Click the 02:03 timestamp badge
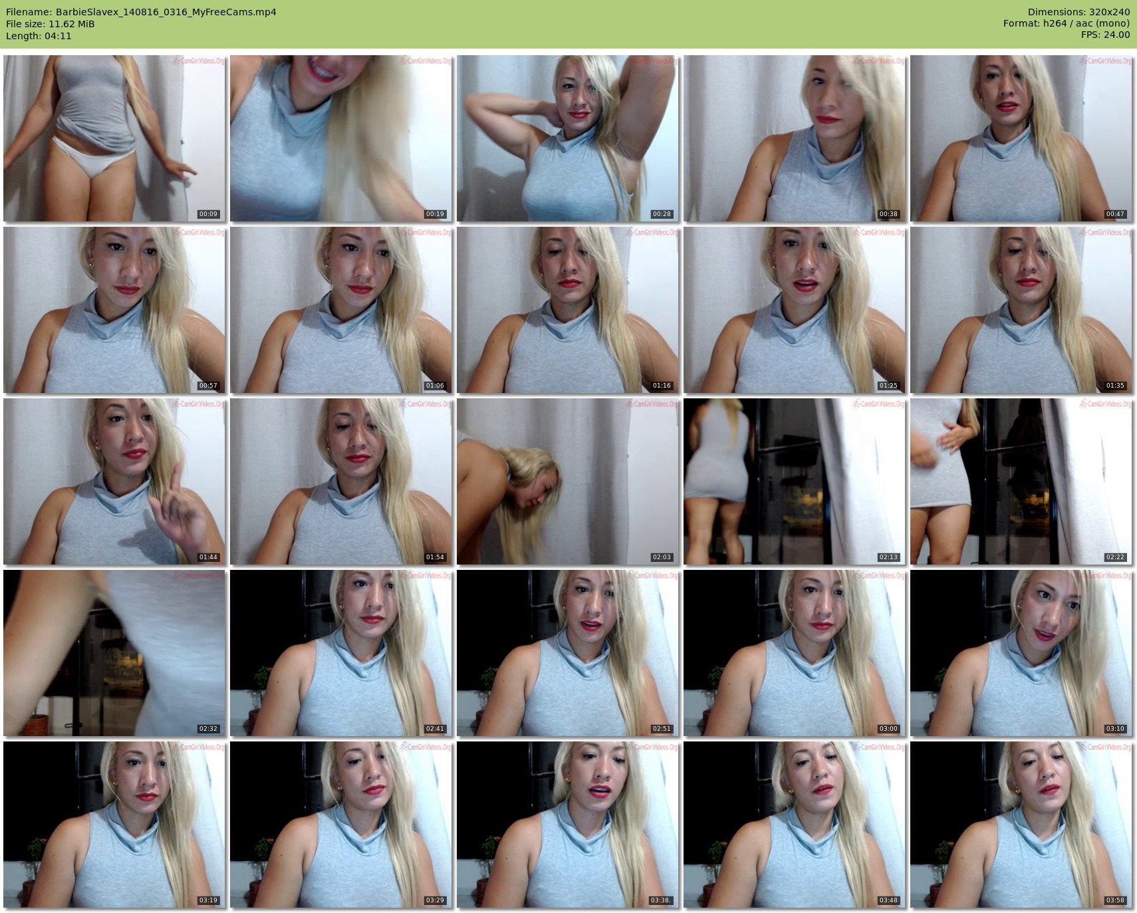The height and width of the screenshot is (913, 1137). pyautogui.click(x=662, y=557)
